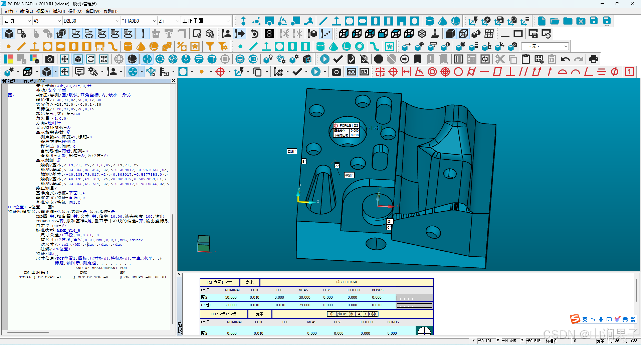Click the black octagon breakpoint icon
The width and height of the screenshot is (641, 345).
379,59
